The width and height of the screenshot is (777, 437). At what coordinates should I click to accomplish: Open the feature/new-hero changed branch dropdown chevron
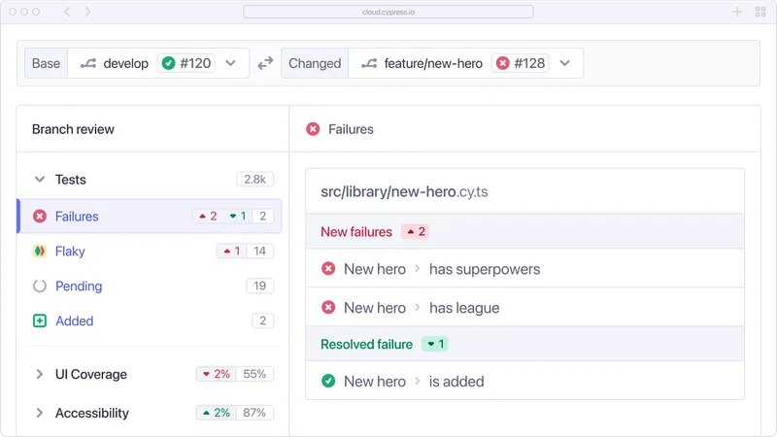pyautogui.click(x=565, y=63)
